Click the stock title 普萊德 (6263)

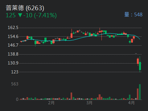[x=25, y=8]
